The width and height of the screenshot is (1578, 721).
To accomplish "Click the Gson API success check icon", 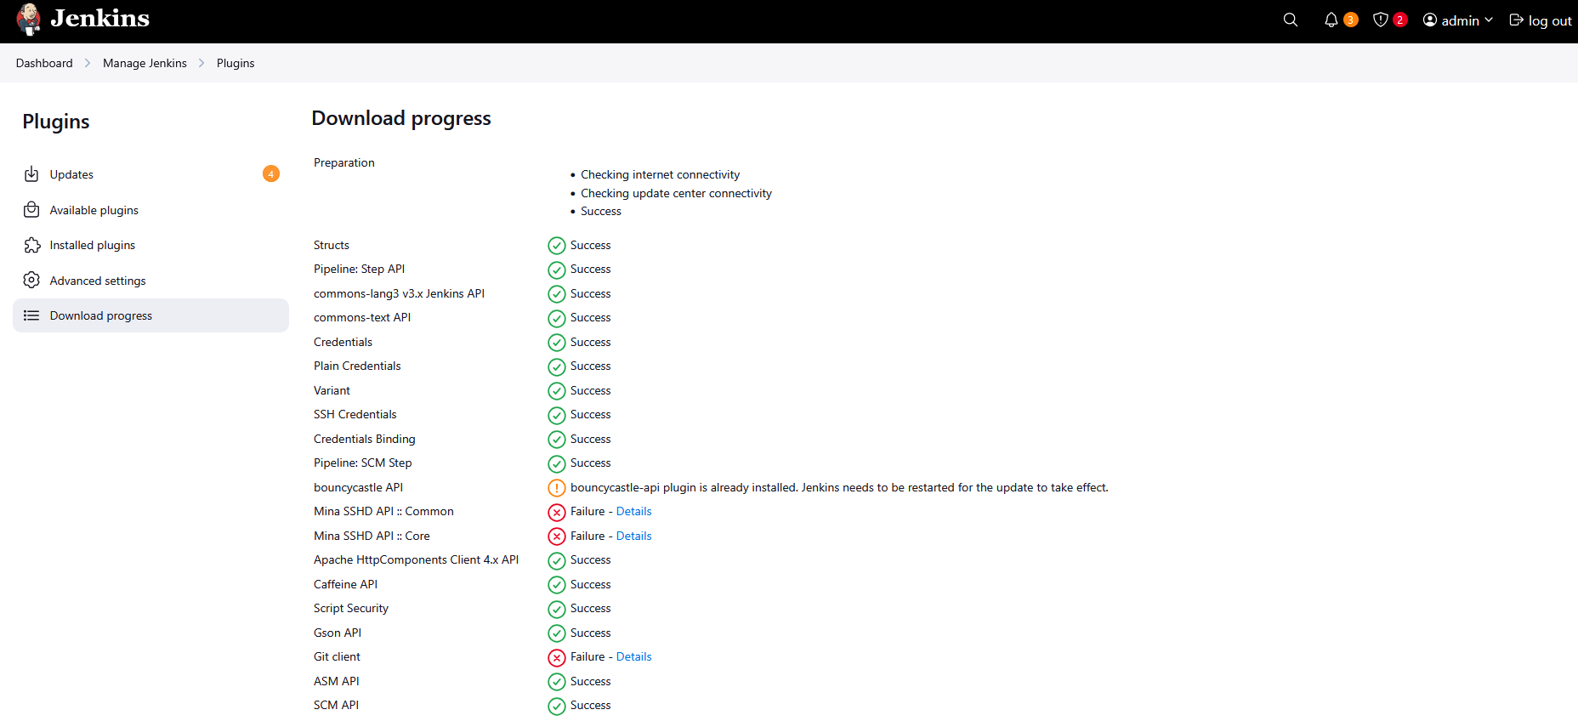I will pyautogui.click(x=557, y=633).
